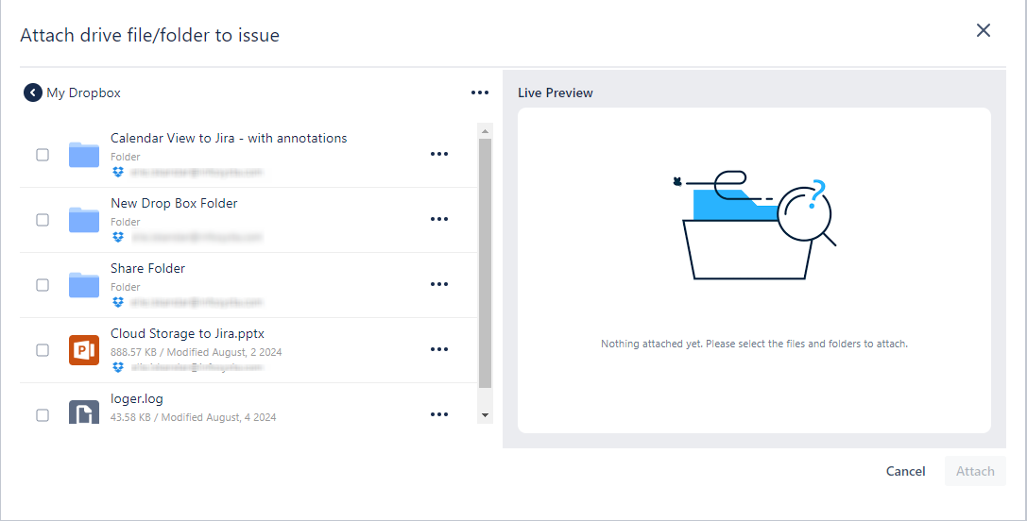Screen dimensions: 1027x521
Task: Show the actions menu for Cloud Storage to Jira.pptx
Action: click(x=438, y=349)
